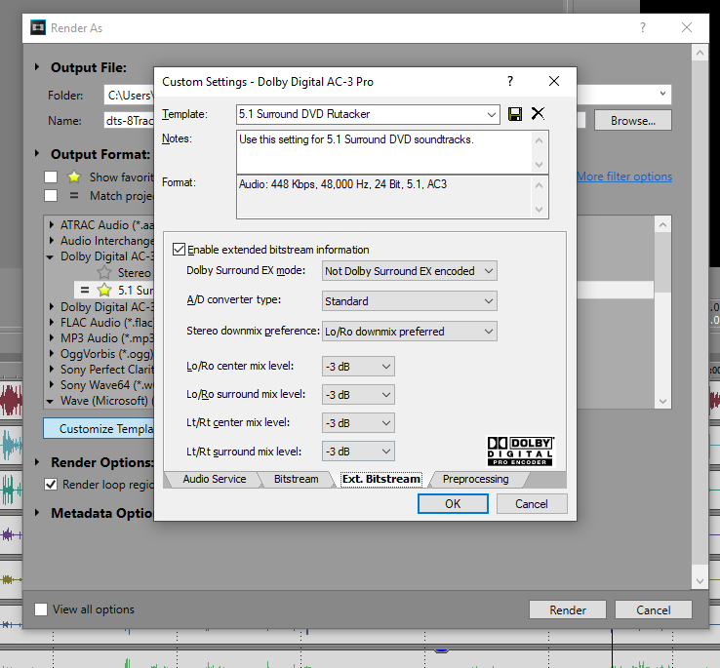
Task: Select the Audio Interchange format row
Action: point(107,241)
